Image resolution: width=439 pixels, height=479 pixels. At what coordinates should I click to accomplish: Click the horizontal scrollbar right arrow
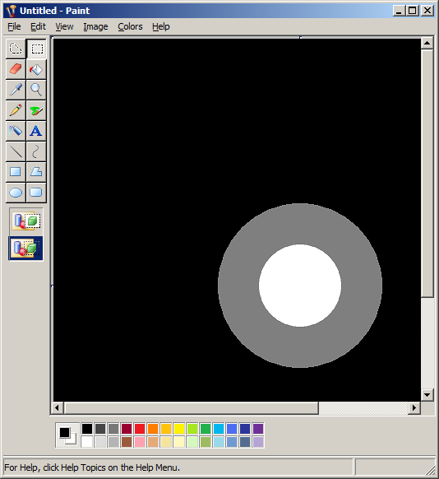click(414, 408)
